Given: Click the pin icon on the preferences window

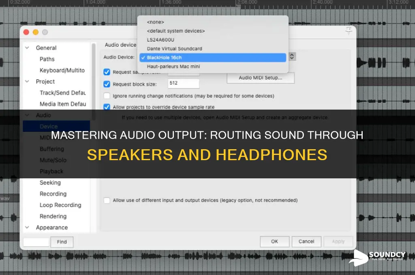Looking at the screenshot, I should (349, 31).
